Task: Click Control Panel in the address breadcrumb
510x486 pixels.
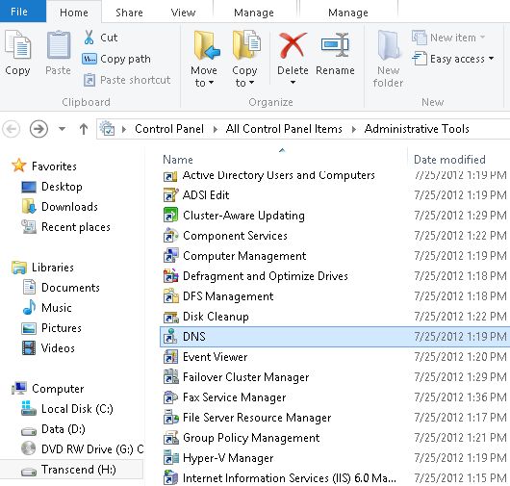Action: [169, 129]
